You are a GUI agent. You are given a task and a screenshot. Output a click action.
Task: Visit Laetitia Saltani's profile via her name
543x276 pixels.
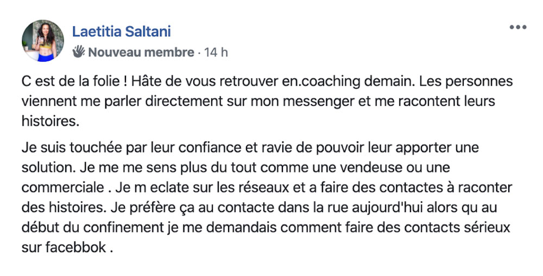click(122, 31)
